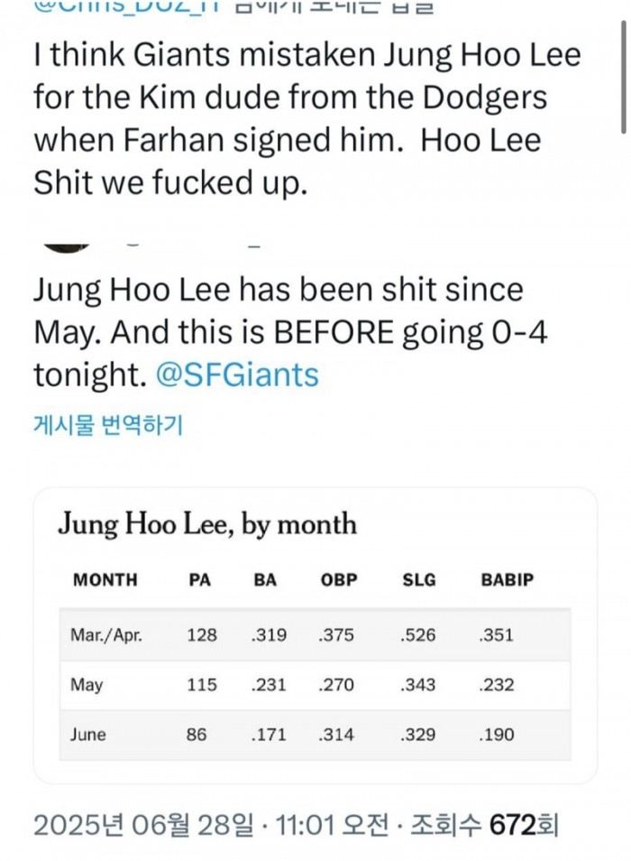Click the reply tweet text about Farhan

click(x=306, y=119)
